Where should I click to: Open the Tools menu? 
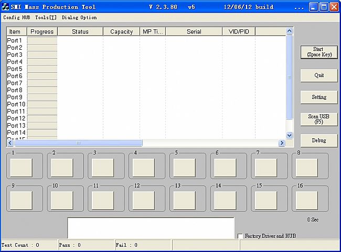coord(46,17)
